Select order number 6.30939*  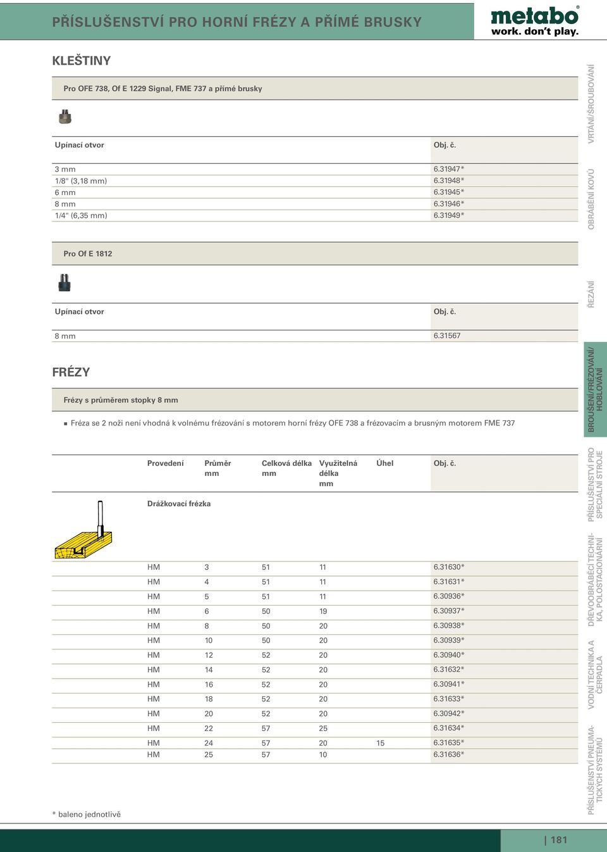pos(449,640)
